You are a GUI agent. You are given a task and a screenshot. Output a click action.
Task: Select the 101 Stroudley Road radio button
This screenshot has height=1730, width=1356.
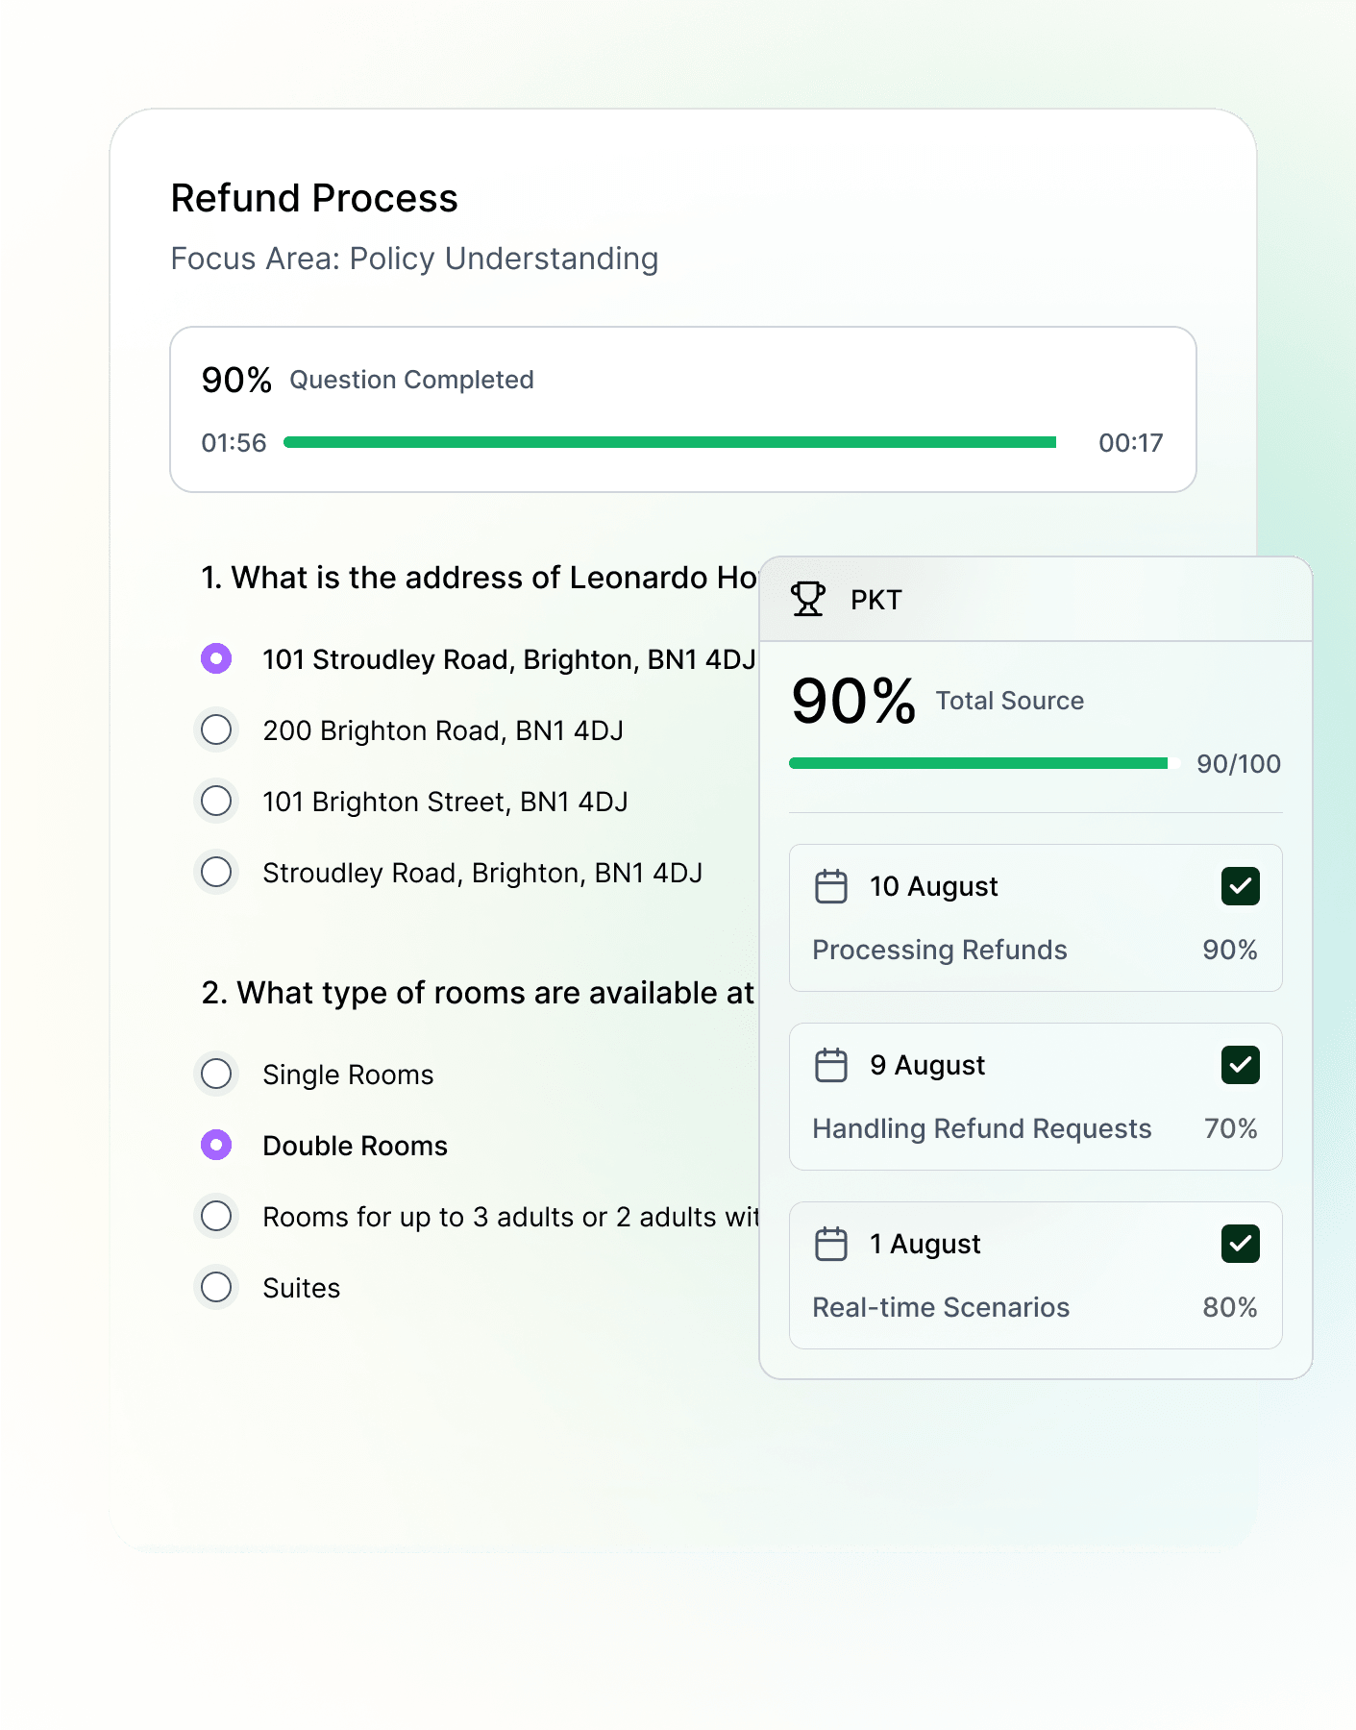coord(216,658)
